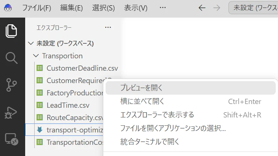278x156 pixels.
Task: Go back with the left arrow
Action: (x=202, y=8)
